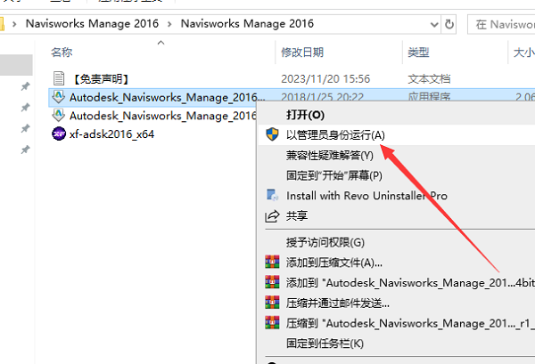Click the first Navisworks Manage 2016 breadcrumb
This screenshot has height=364, width=535.
pyautogui.click(x=92, y=23)
